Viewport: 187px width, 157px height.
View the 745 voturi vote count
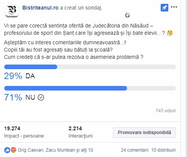click(166, 111)
